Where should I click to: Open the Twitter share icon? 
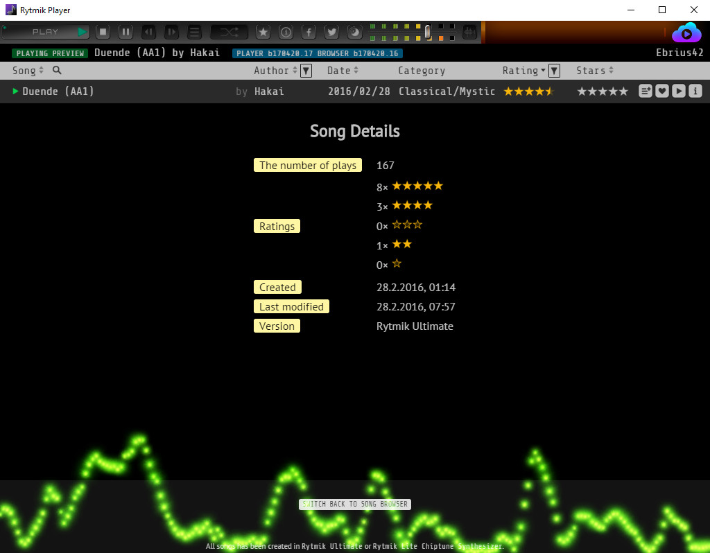[x=331, y=31]
